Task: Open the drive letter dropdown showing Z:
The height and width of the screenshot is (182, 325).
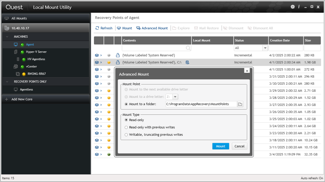Action: pos(175,97)
